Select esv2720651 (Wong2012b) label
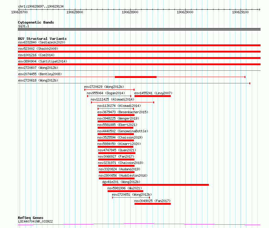Viewport: 269px width, 228px height. click(x=132, y=194)
